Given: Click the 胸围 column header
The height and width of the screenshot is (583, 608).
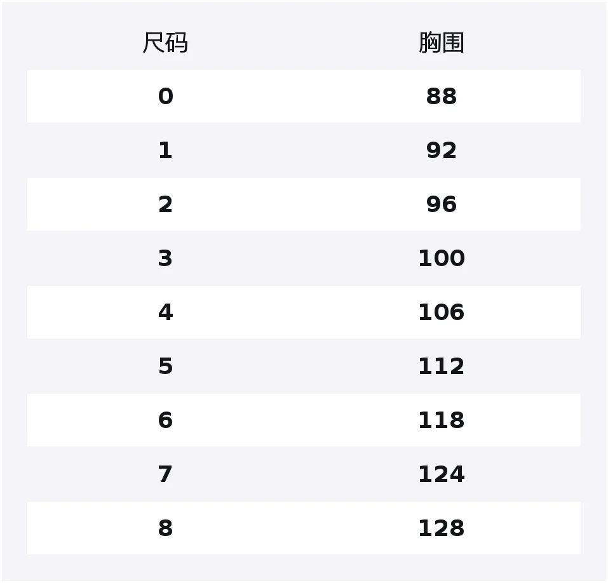Looking at the screenshot, I should [x=442, y=43].
